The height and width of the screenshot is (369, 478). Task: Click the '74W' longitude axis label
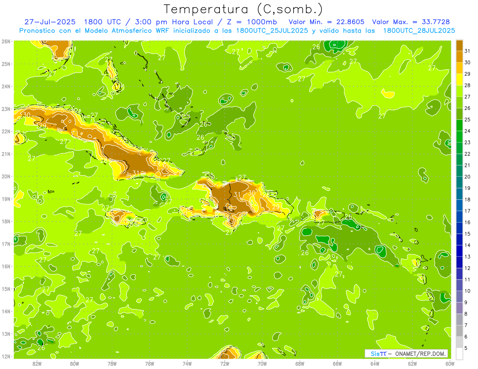click(x=187, y=363)
